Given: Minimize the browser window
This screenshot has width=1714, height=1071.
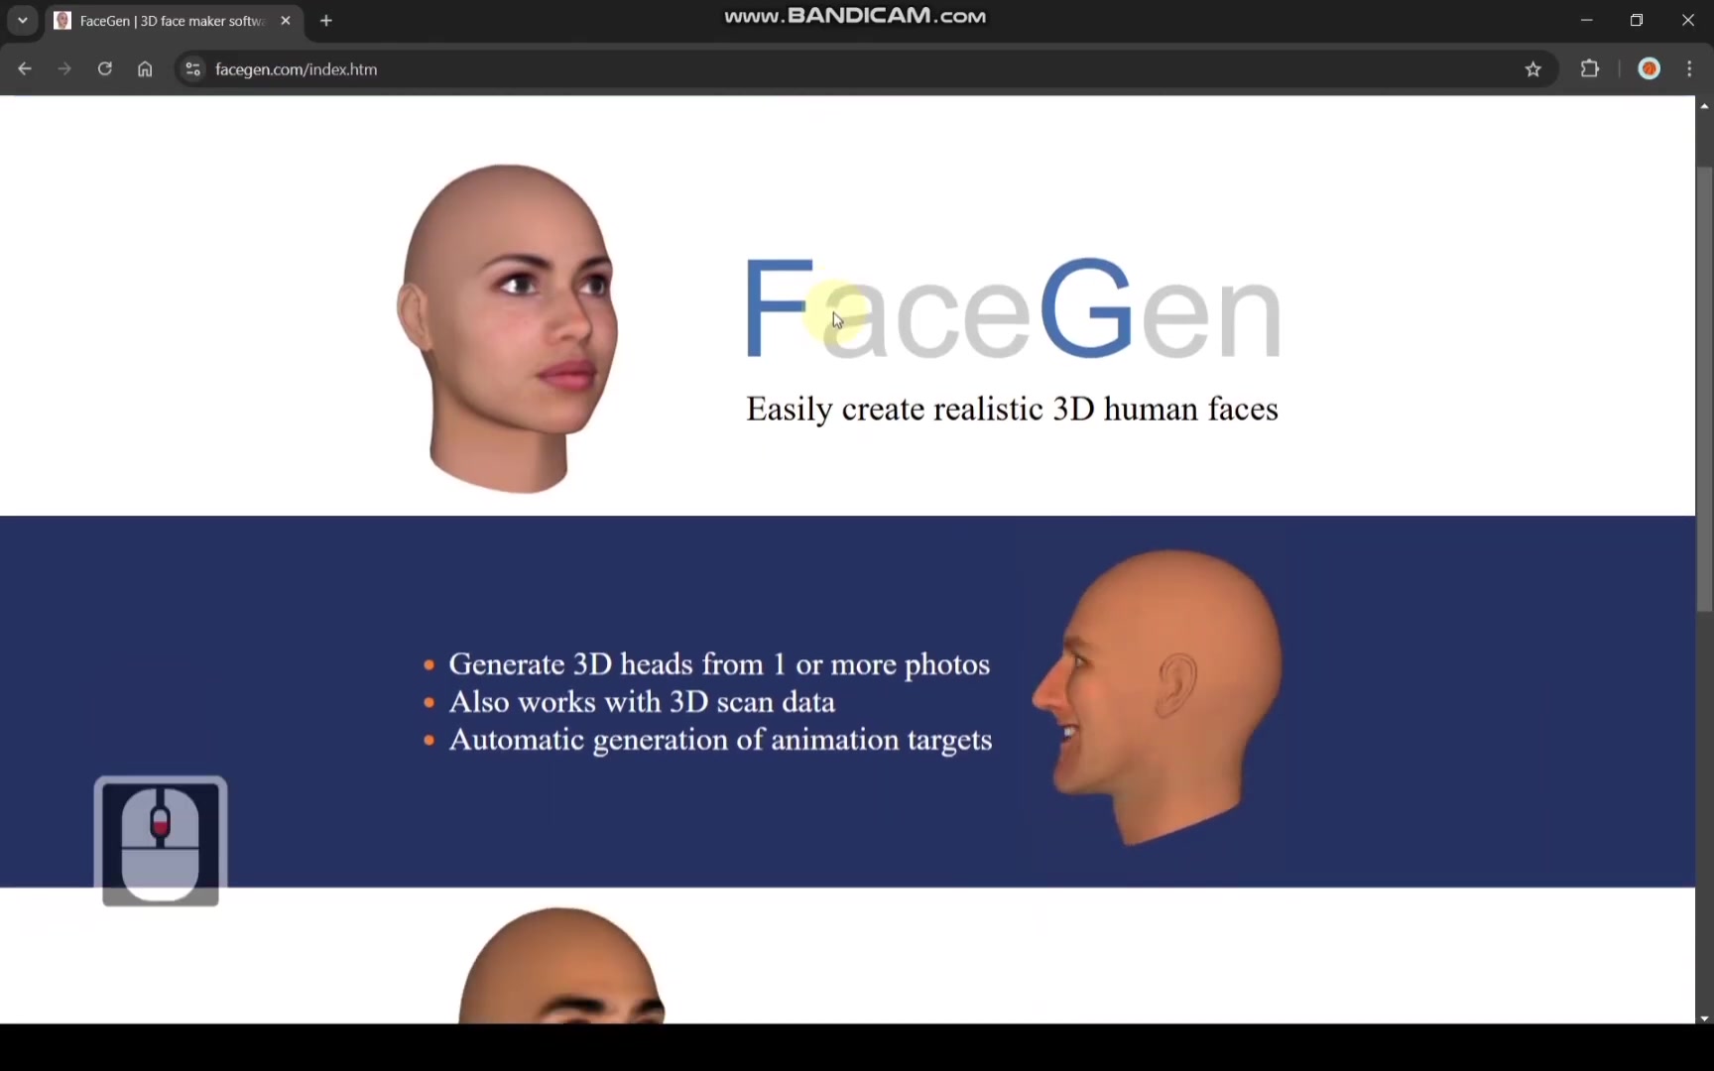Looking at the screenshot, I should (x=1586, y=20).
